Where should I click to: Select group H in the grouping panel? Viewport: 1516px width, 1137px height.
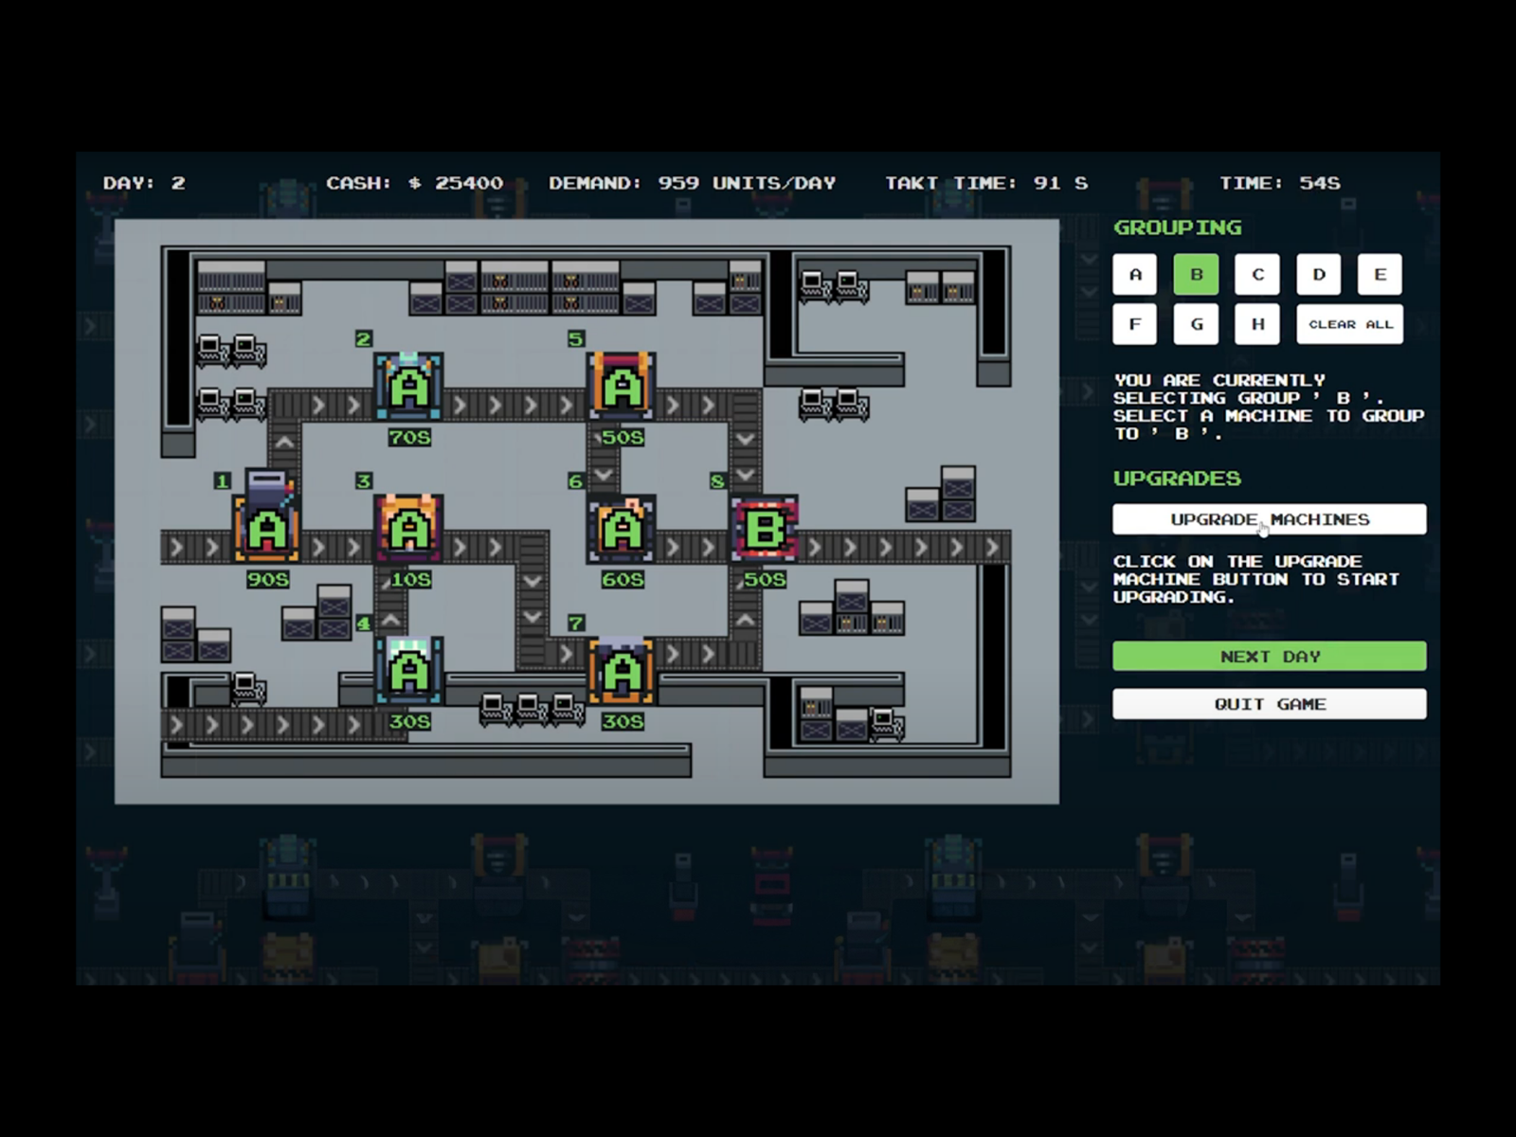pyautogui.click(x=1257, y=323)
